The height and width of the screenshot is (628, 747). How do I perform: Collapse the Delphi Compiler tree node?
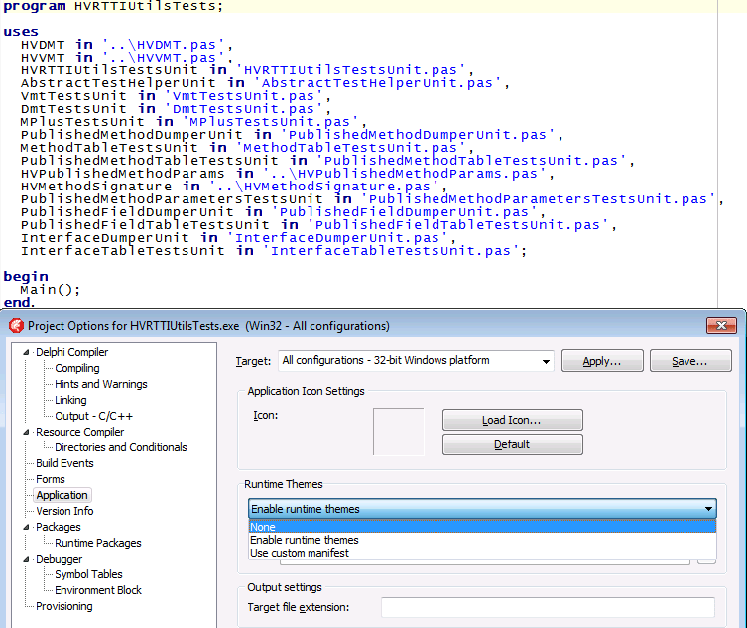[x=27, y=353]
